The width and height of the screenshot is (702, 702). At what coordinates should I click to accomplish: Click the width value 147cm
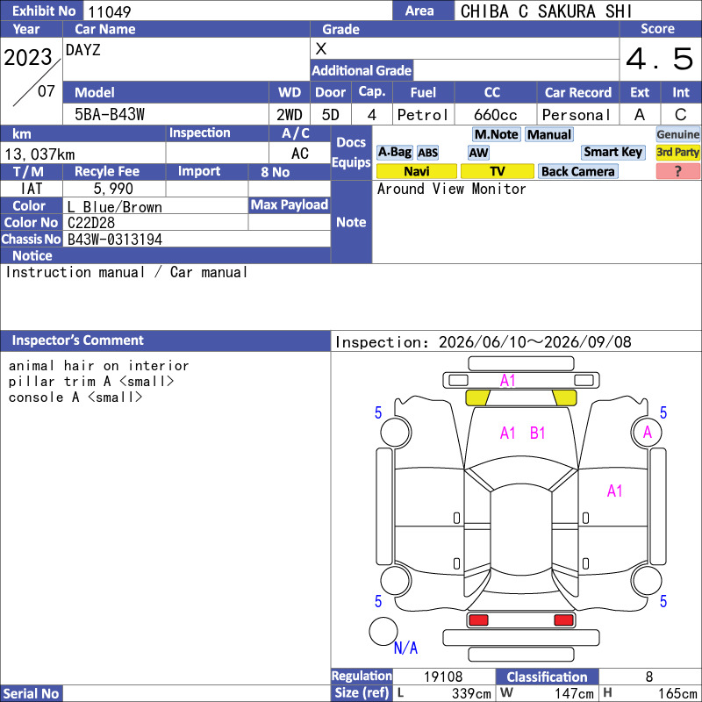pyautogui.click(x=575, y=693)
